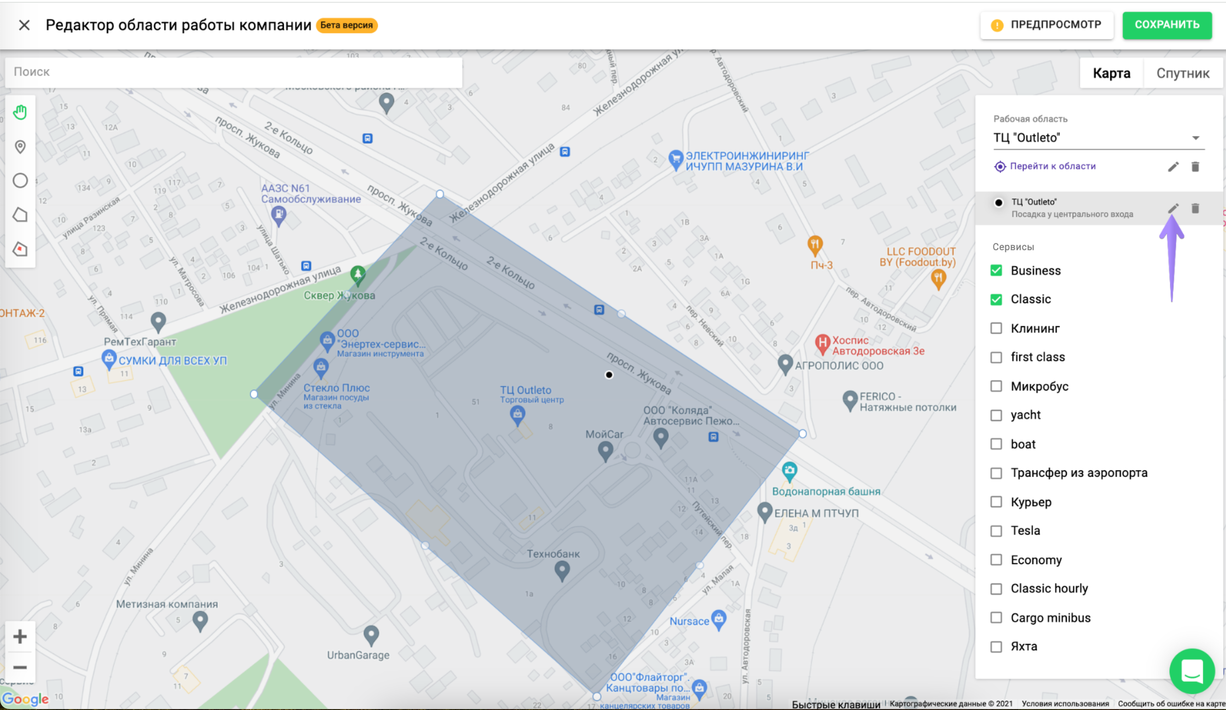Select the polygon with marker tool

coord(20,249)
